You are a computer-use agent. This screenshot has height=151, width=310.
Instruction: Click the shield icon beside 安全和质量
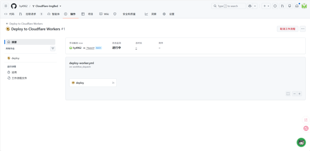coord(115,14)
